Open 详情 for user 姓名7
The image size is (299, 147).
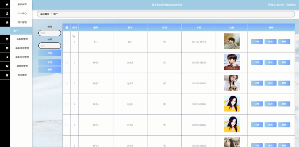click(x=257, y=83)
